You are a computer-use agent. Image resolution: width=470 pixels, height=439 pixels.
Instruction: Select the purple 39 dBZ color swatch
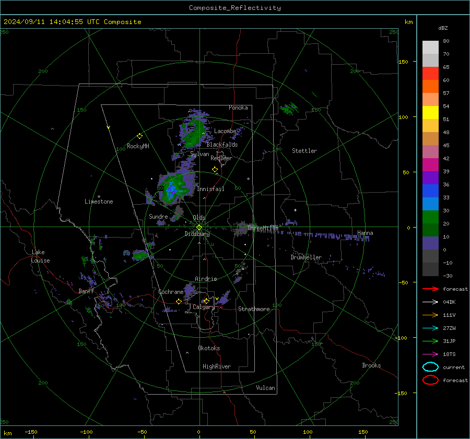click(430, 178)
